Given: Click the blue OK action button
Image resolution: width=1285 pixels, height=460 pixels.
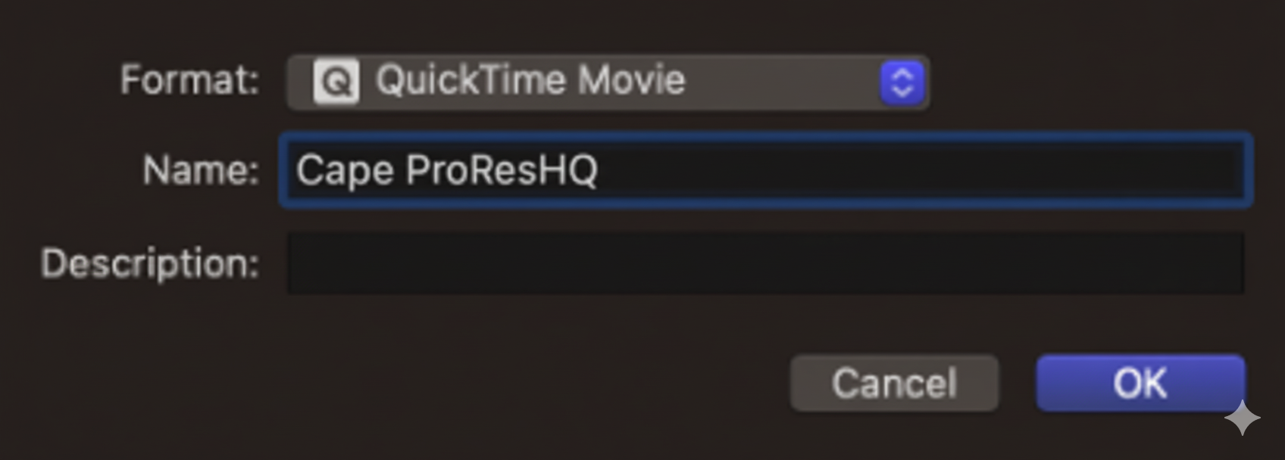Looking at the screenshot, I should (x=1140, y=383).
